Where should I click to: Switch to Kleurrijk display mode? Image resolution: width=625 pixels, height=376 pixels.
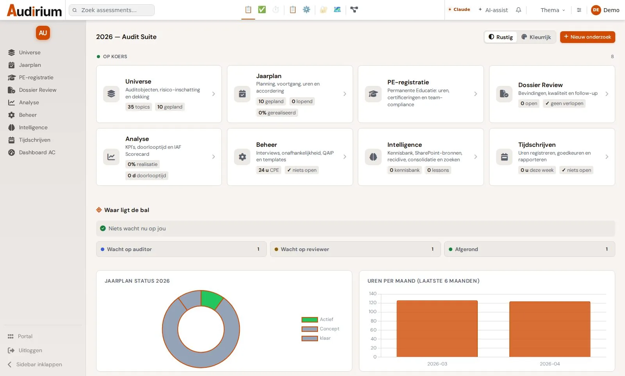(536, 37)
